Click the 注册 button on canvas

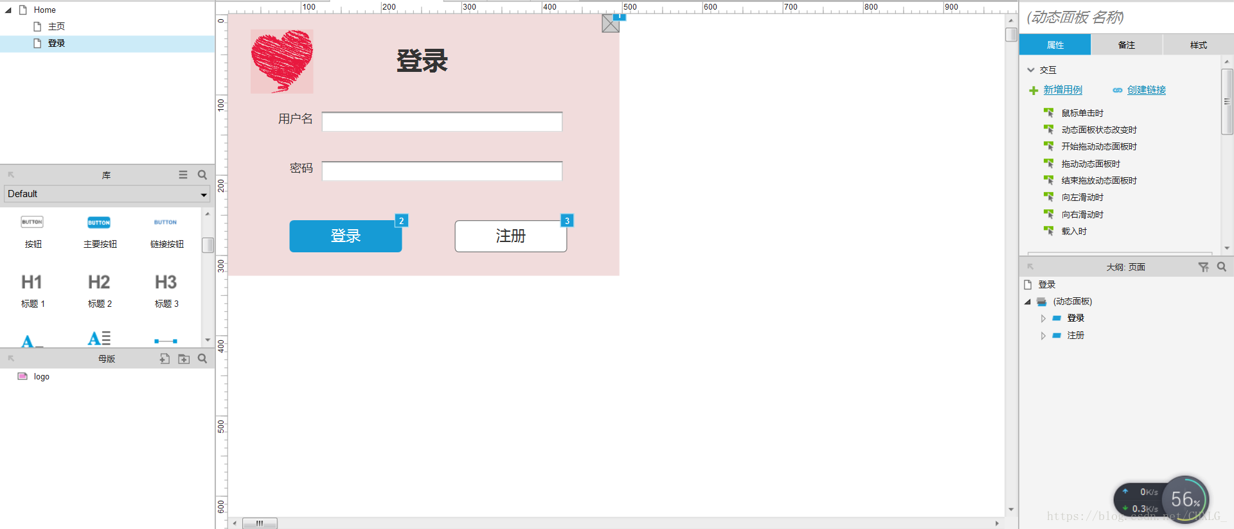(x=511, y=236)
